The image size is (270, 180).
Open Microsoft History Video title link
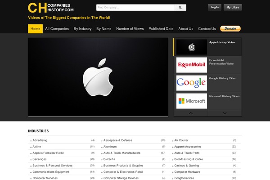click(224, 96)
